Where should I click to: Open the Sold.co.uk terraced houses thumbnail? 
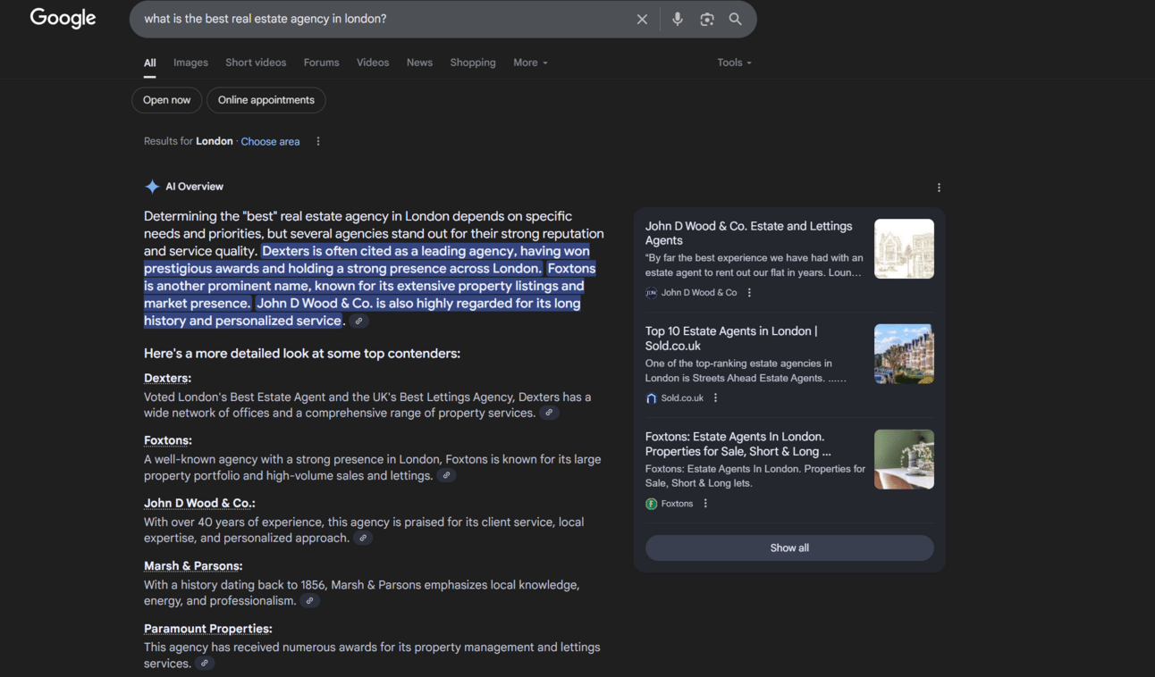point(904,354)
